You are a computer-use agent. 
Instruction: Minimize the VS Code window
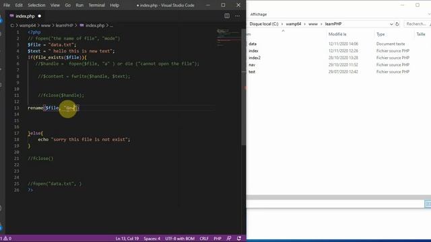pos(208,5)
